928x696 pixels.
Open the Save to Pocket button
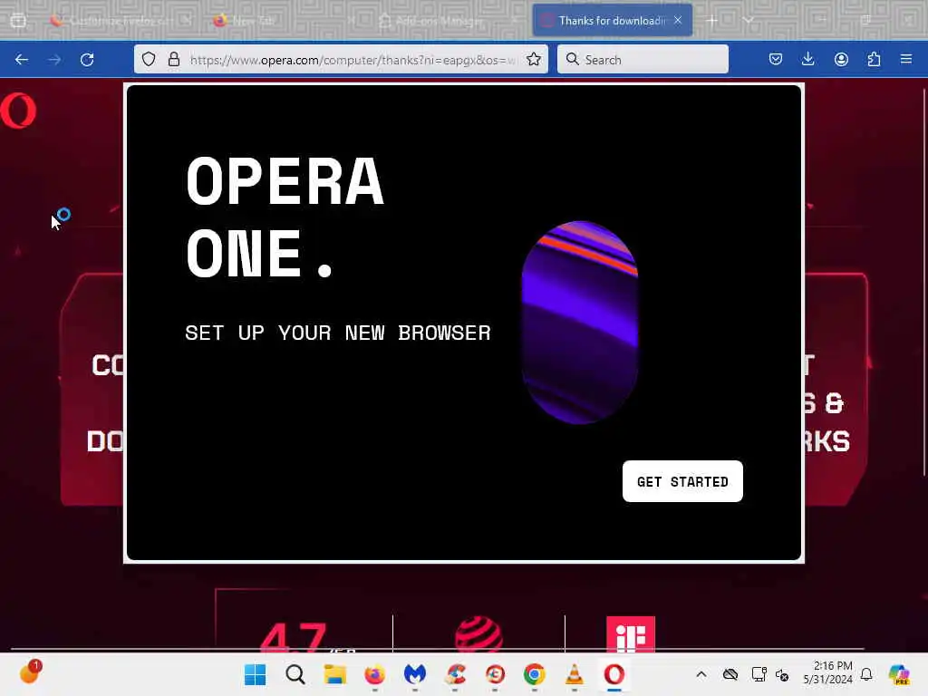[x=776, y=59]
